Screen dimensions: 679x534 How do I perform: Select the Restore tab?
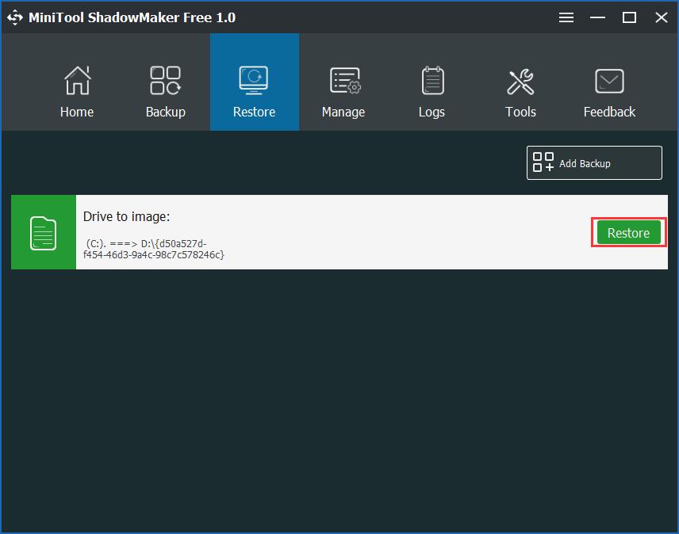click(255, 82)
